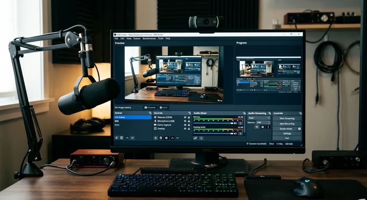Mute the top mixer channel speaker

point(235,123)
